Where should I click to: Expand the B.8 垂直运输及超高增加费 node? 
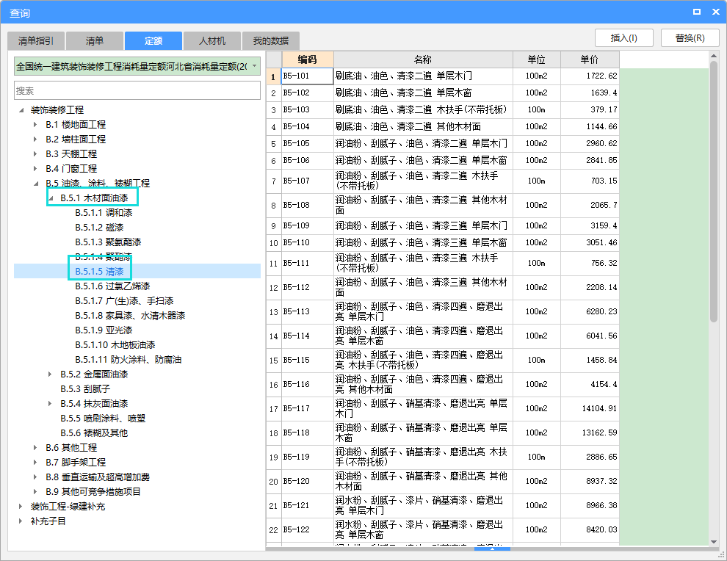[x=35, y=477]
